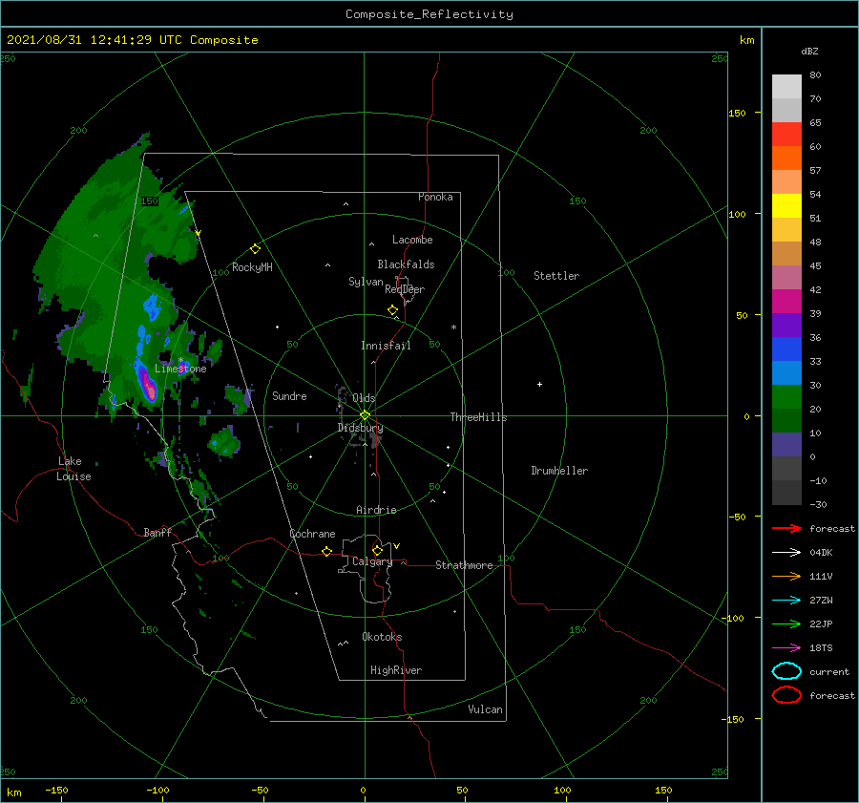The image size is (859, 803).
Task: Click the Blackfalds town label
Action: click(x=406, y=264)
